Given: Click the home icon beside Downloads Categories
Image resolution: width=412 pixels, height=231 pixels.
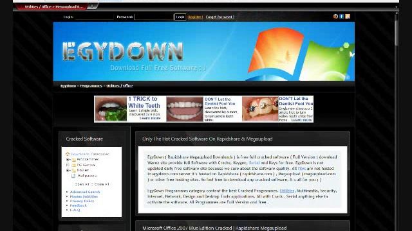Looking at the screenshot, I should click(67, 154).
